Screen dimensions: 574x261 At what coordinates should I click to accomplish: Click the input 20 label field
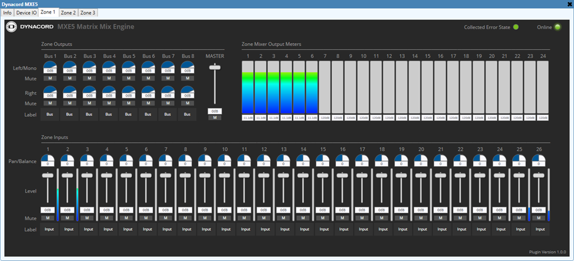click(x=421, y=229)
